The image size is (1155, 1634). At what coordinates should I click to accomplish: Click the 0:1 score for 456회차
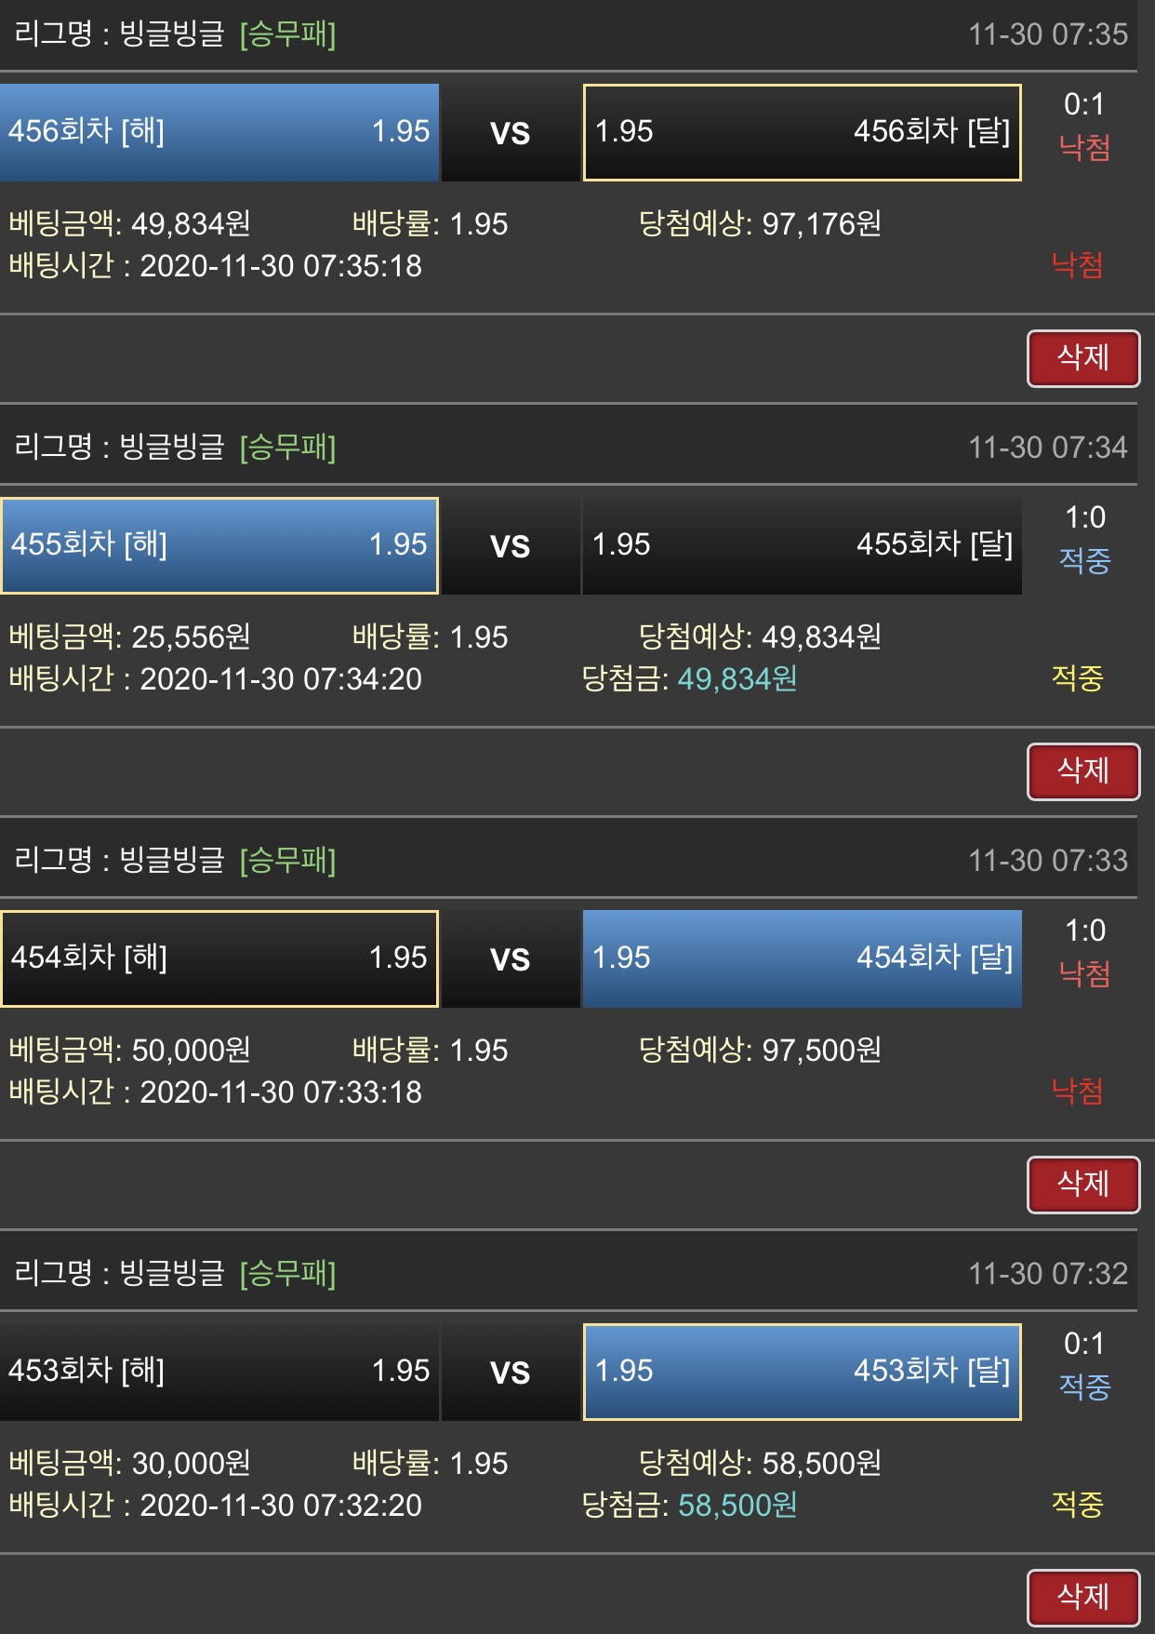[1083, 104]
